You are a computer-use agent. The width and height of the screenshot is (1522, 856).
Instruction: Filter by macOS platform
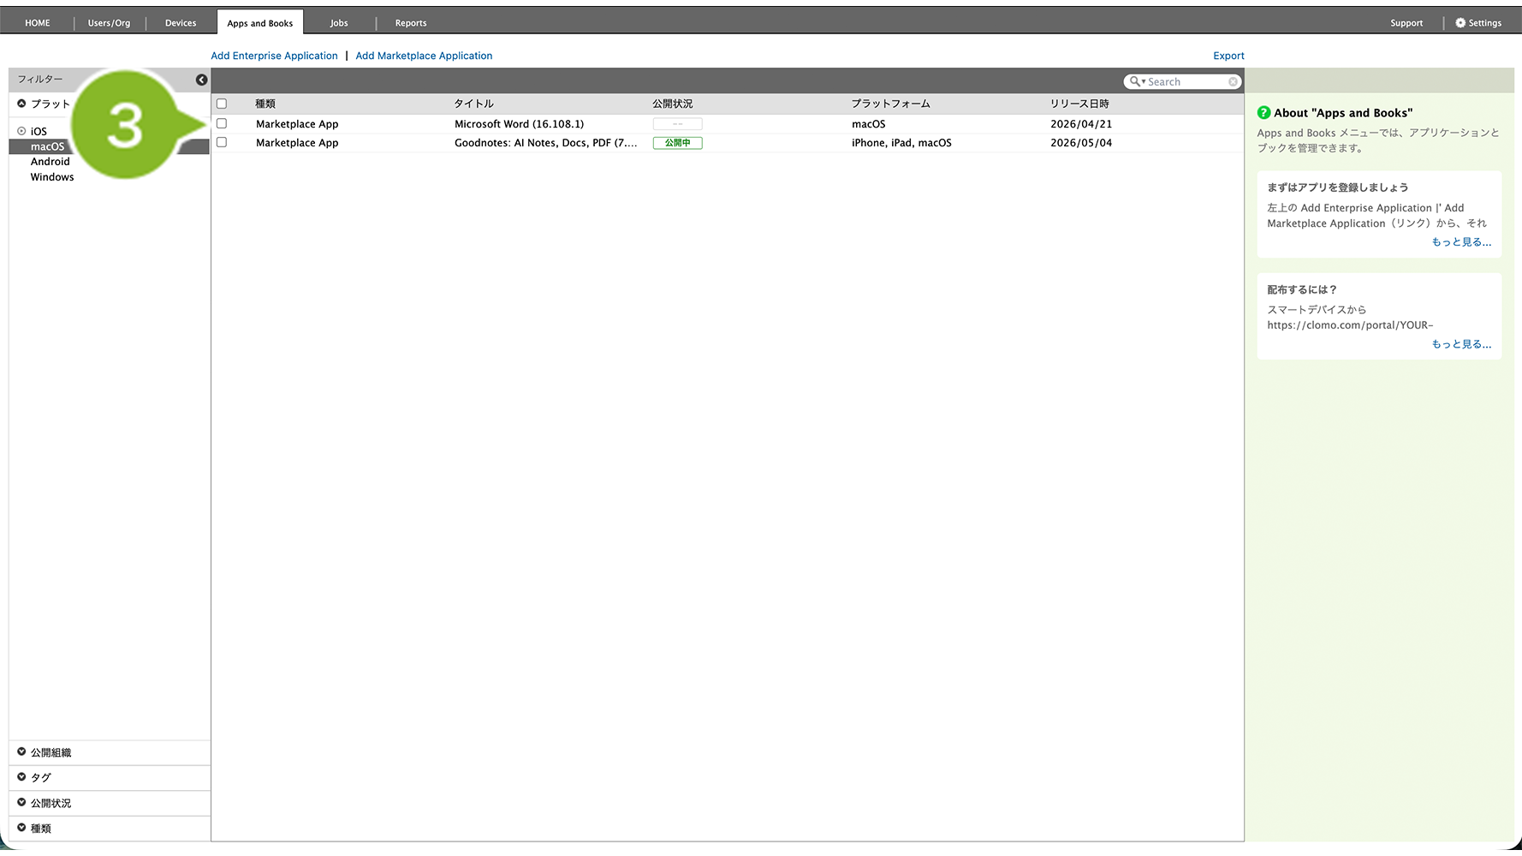tap(48, 146)
